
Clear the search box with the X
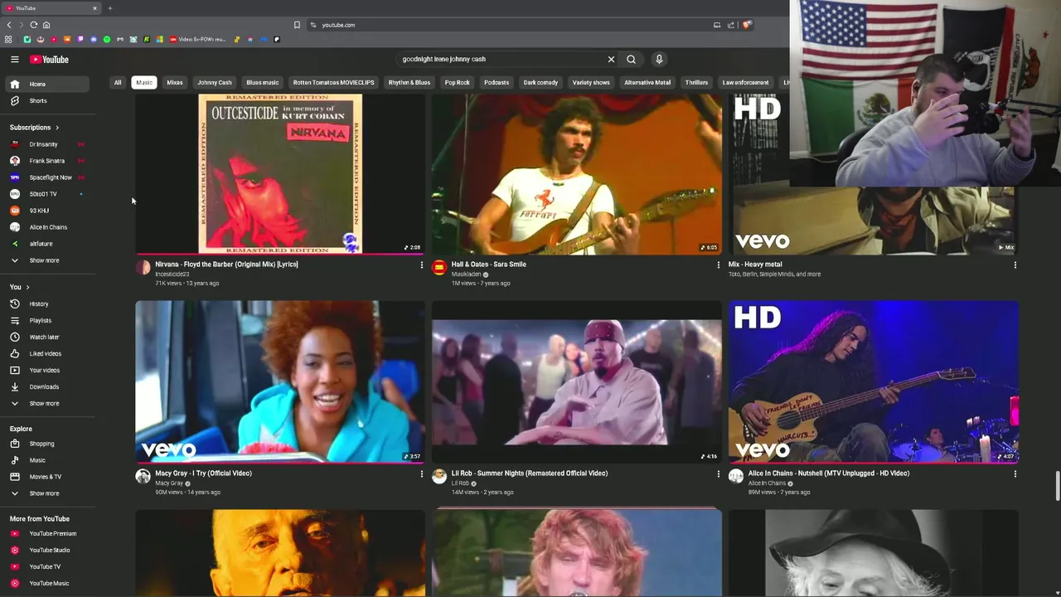pos(611,59)
